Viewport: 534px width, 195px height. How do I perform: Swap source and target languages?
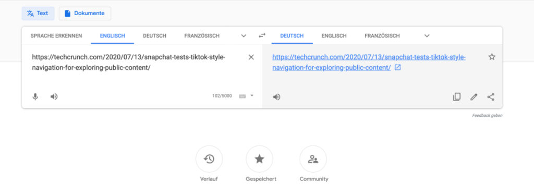click(x=262, y=35)
